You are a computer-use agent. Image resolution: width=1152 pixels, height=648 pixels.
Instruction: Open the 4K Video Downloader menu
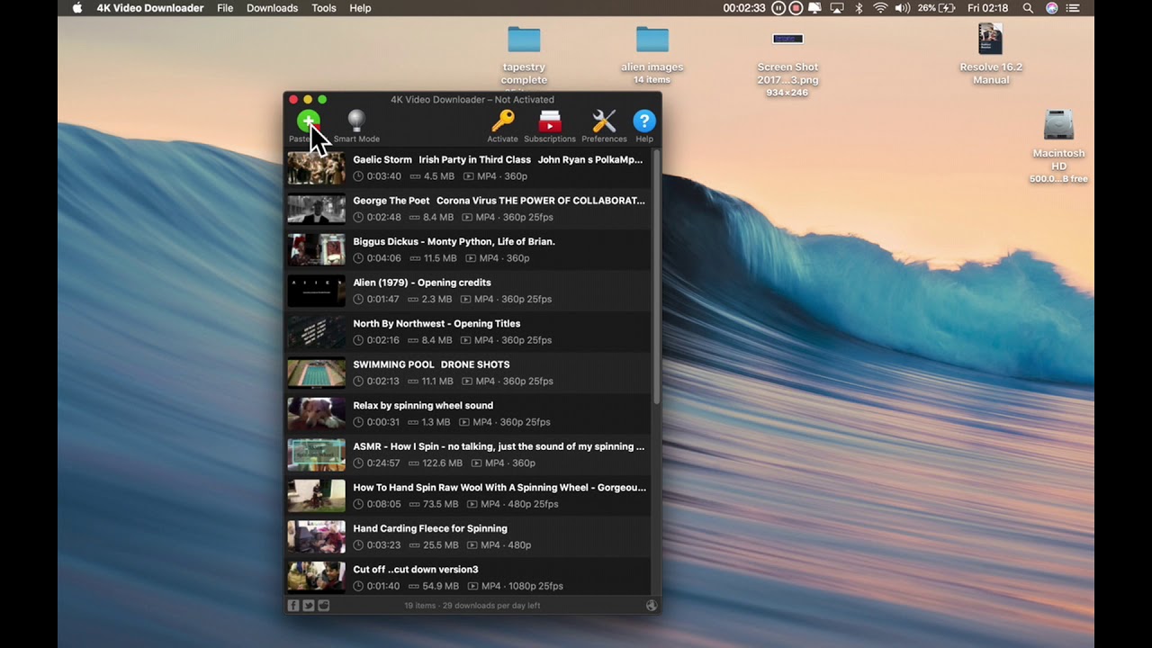point(150,8)
